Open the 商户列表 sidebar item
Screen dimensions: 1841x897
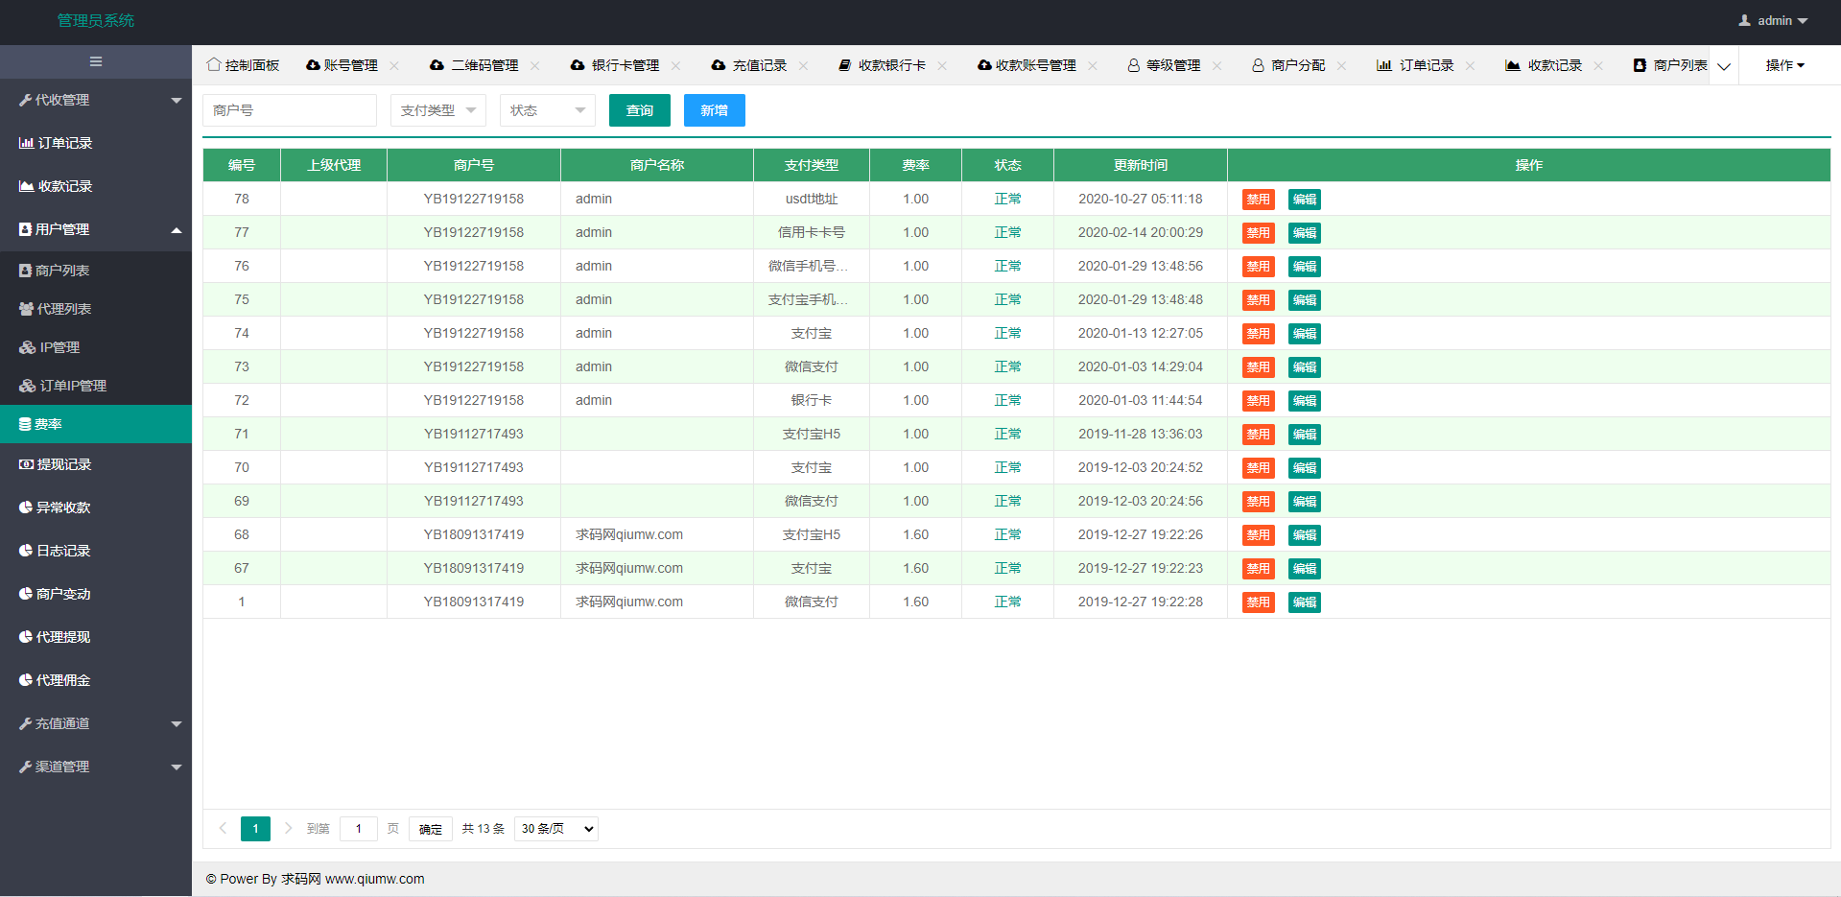click(62, 271)
